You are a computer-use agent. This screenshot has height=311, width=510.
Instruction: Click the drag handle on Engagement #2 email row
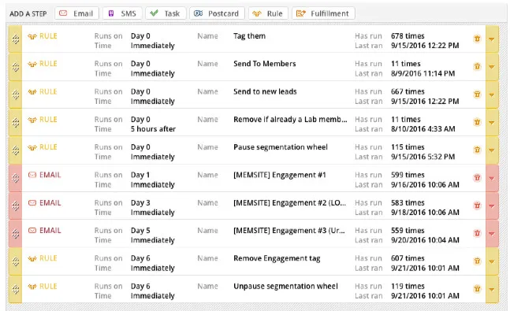click(x=15, y=205)
